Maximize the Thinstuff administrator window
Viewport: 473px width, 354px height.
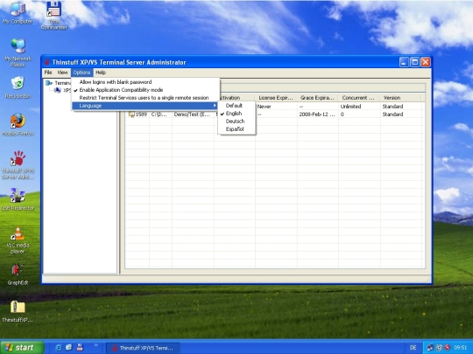coord(415,62)
